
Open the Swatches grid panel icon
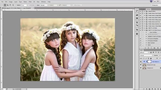pos(137,18)
